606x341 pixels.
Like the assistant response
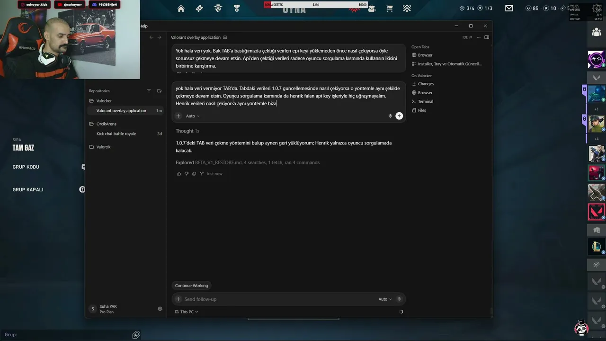pyautogui.click(x=179, y=174)
